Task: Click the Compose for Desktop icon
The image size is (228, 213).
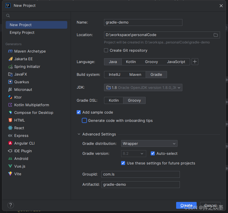Action: coord(10,112)
